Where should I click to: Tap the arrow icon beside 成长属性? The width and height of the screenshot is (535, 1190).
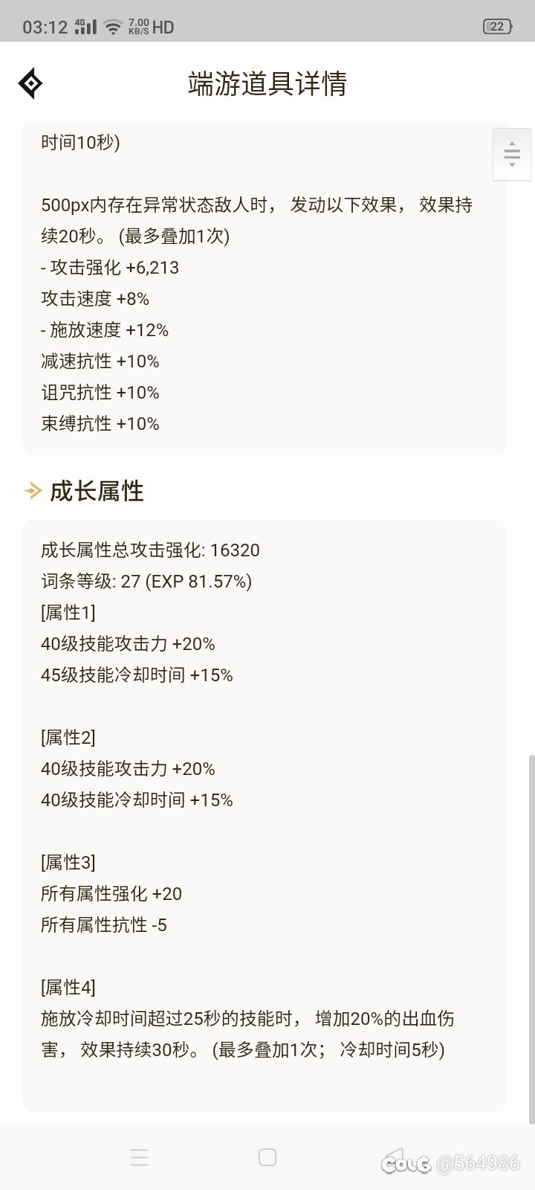pyautogui.click(x=33, y=491)
